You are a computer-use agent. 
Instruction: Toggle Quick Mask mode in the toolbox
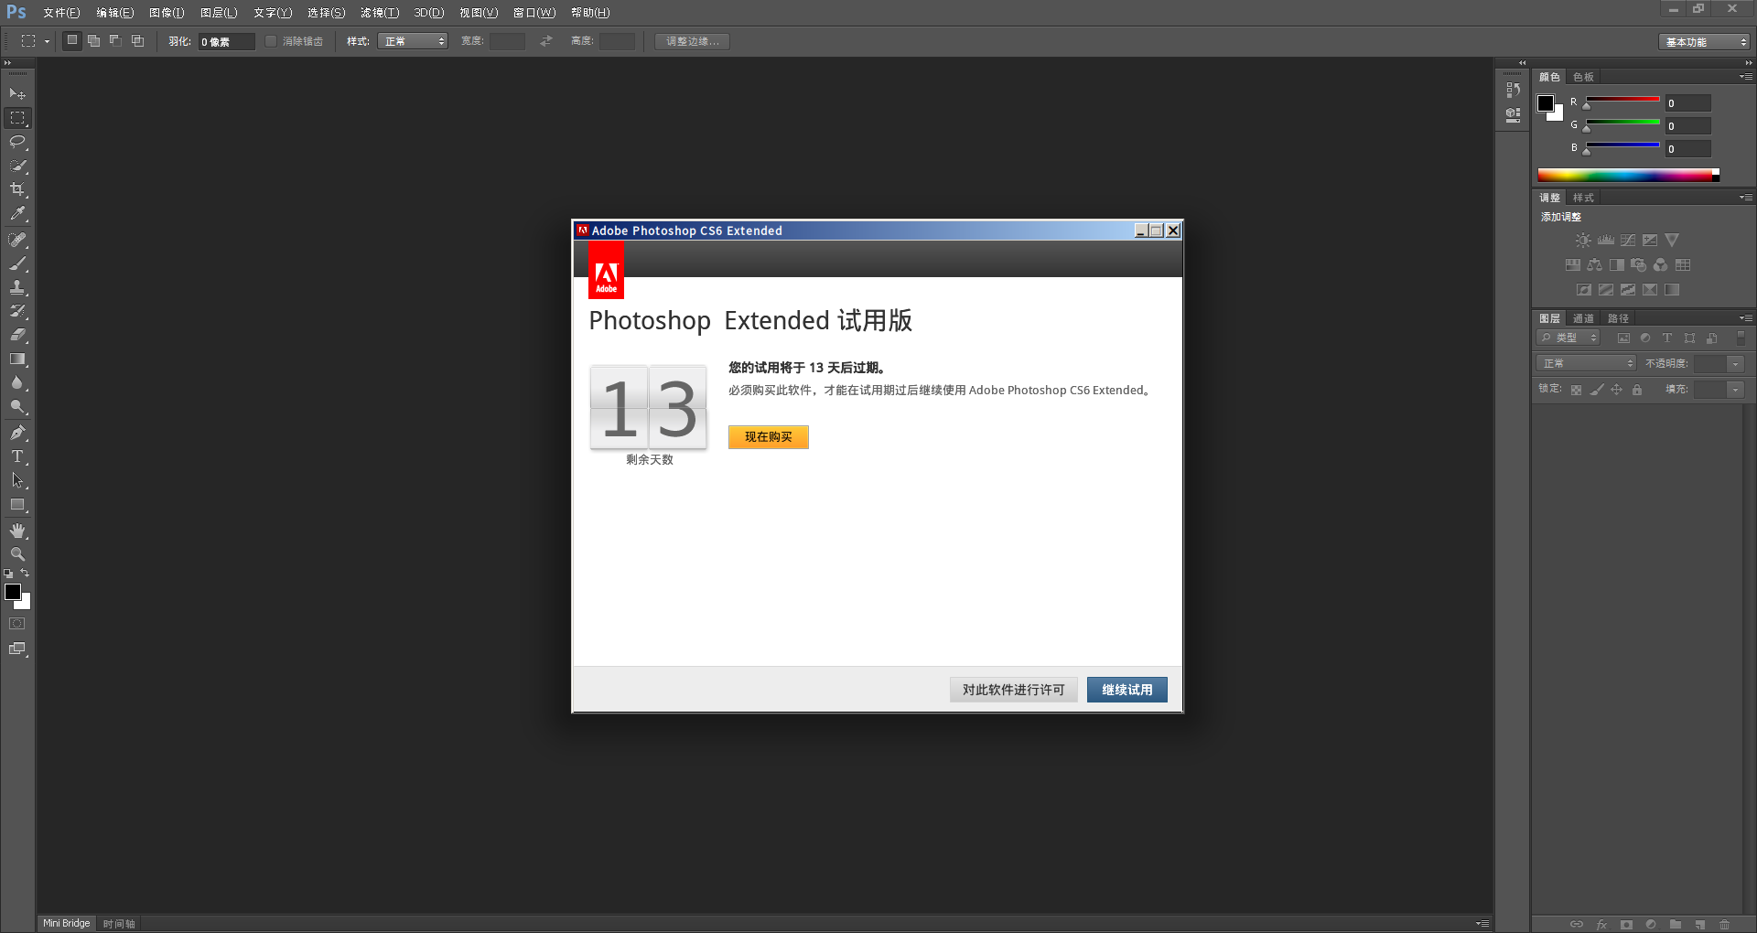[17, 624]
